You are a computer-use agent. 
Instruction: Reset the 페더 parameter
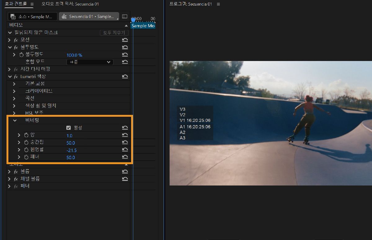click(125, 157)
